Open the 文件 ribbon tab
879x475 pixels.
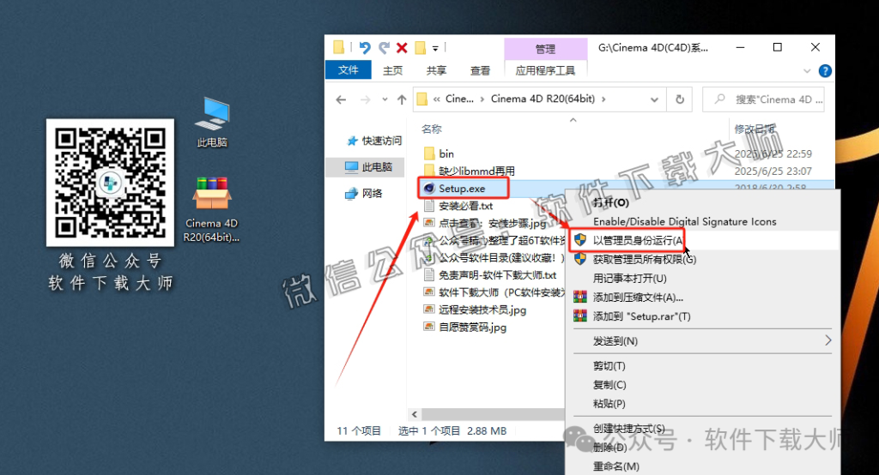(x=349, y=70)
